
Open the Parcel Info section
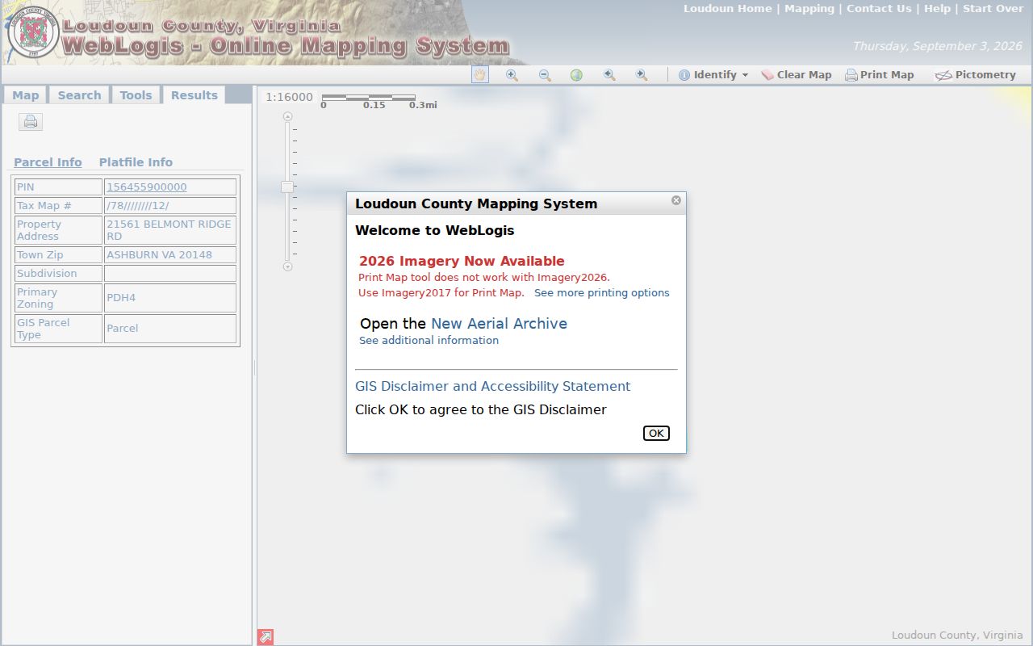click(48, 162)
